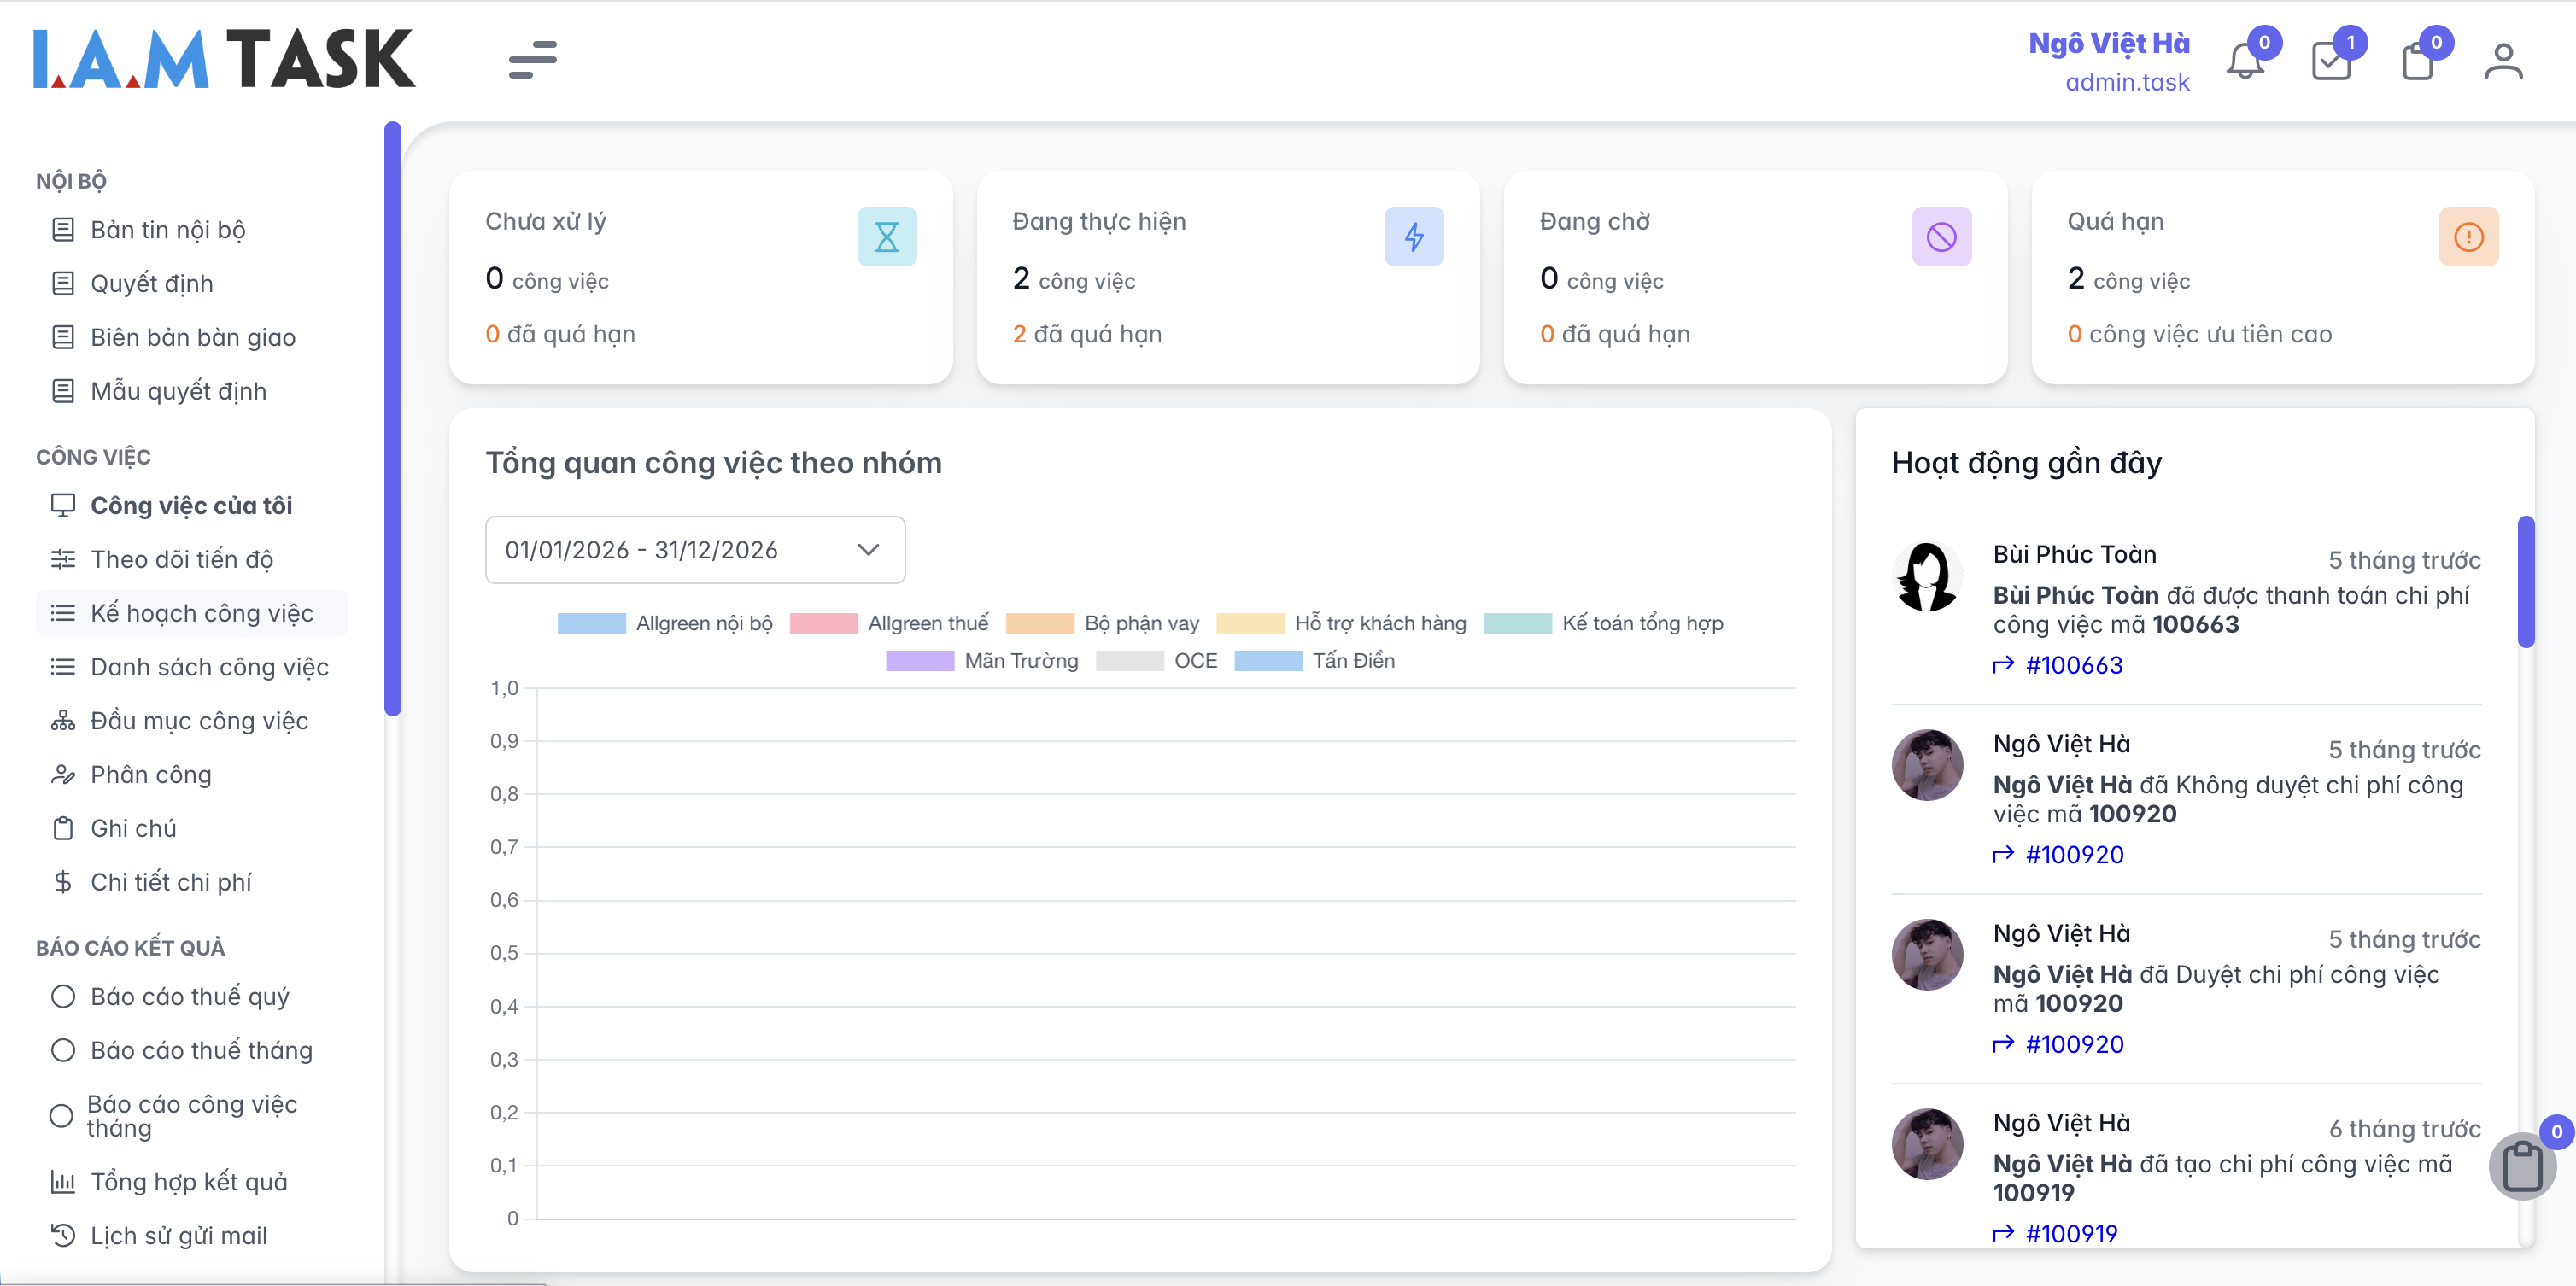Click the recent activity panel scrollbar

tap(2525, 582)
